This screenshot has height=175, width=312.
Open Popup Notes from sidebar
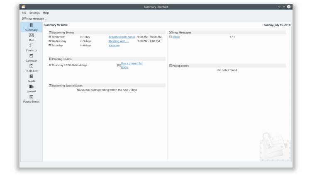point(31,98)
